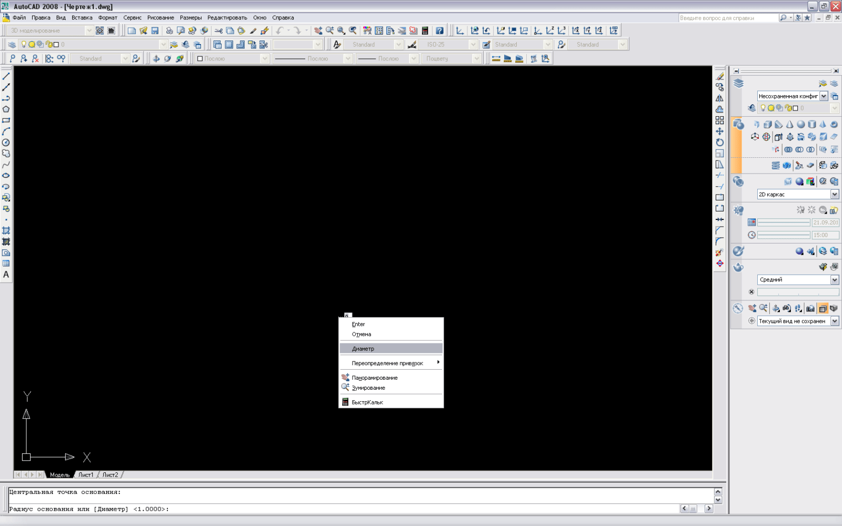Toggle the layer lock icon in dashboard
Image resolution: width=842 pixels, height=526 pixels.
[788, 108]
